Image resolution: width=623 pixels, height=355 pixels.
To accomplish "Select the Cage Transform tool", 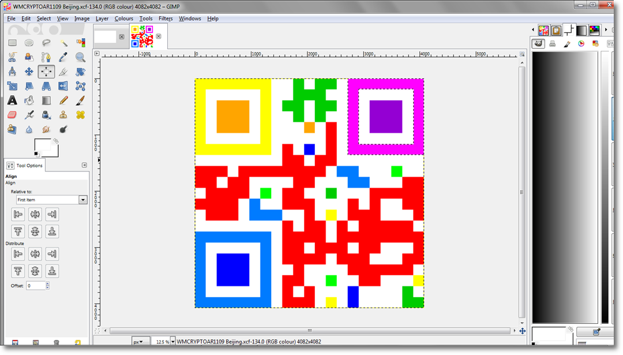I will 80,86.
